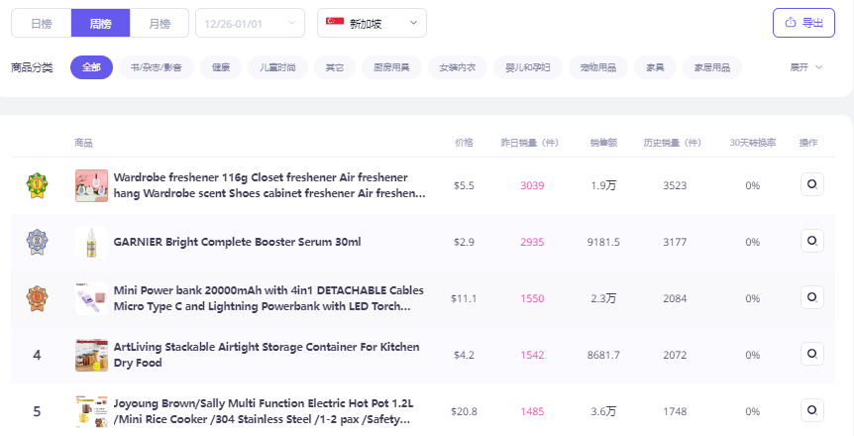
Task: Click the 商品 column header
Action: point(83,143)
